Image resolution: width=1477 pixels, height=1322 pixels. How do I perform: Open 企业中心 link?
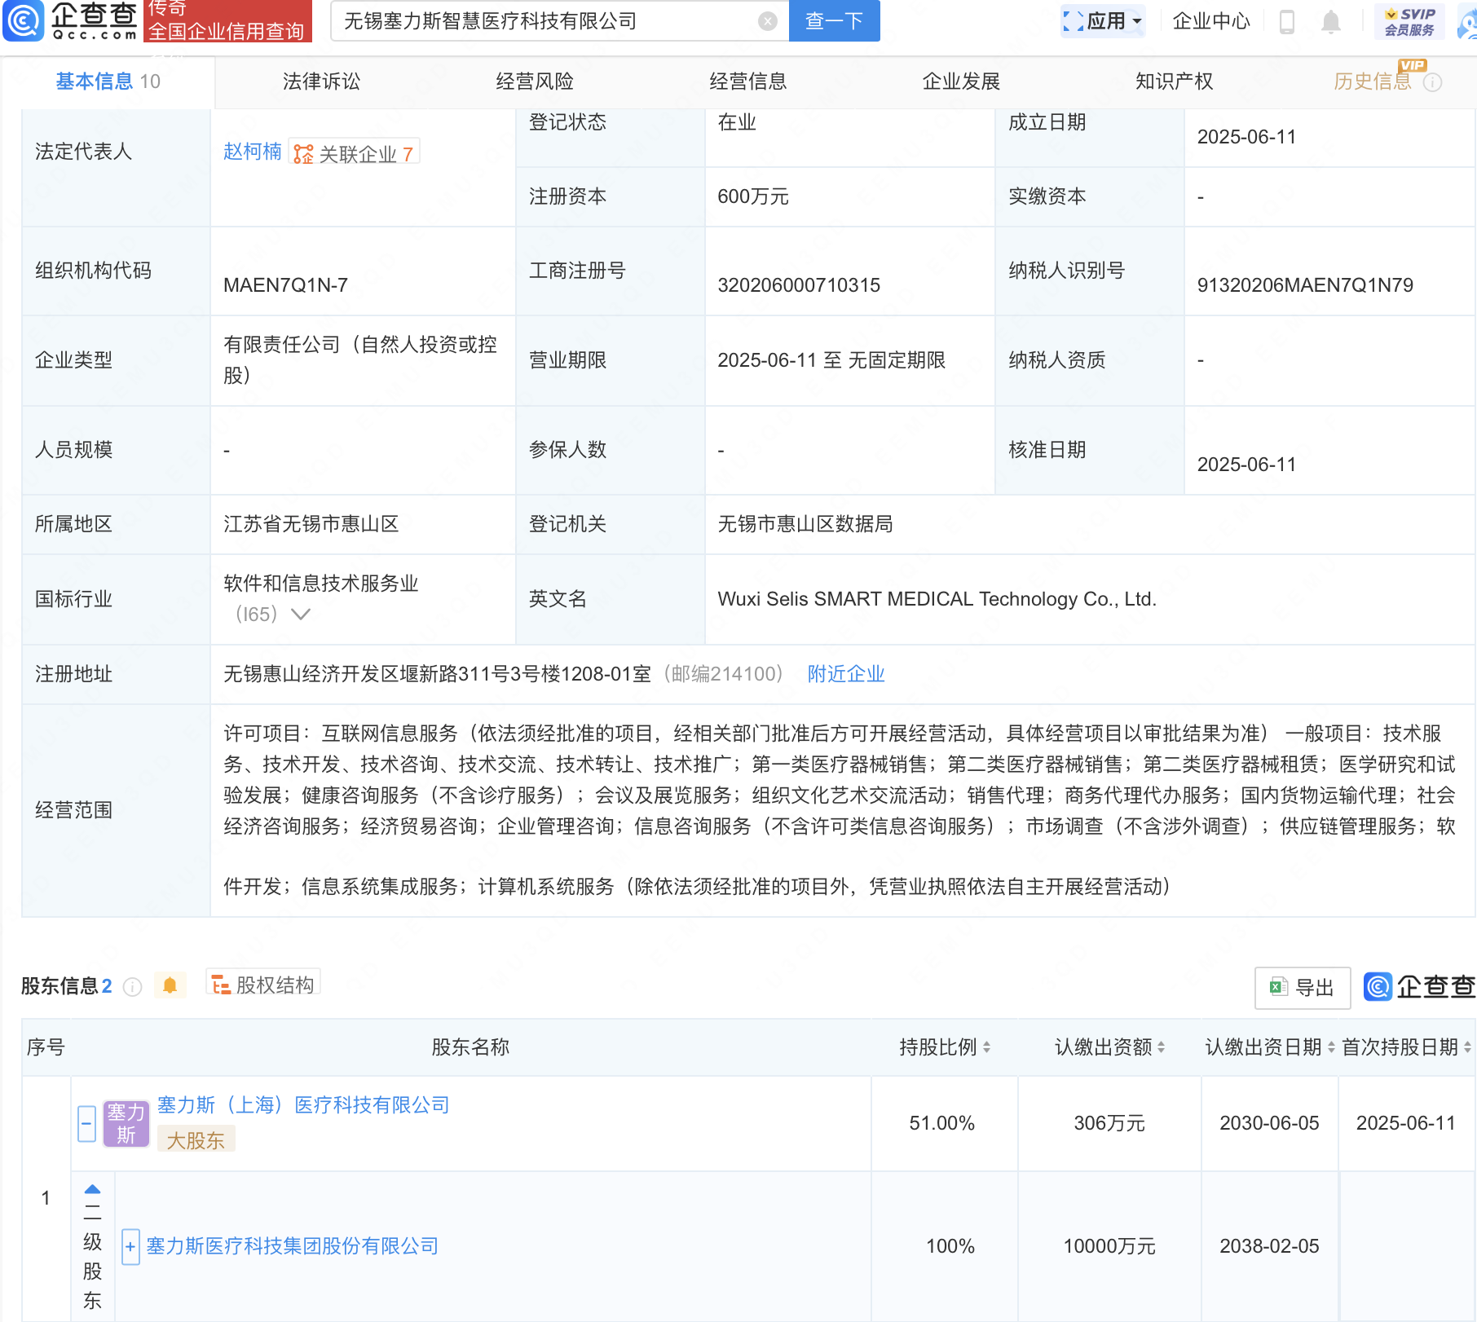(1211, 21)
